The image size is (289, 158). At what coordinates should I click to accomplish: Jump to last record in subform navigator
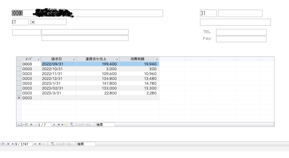59,124
